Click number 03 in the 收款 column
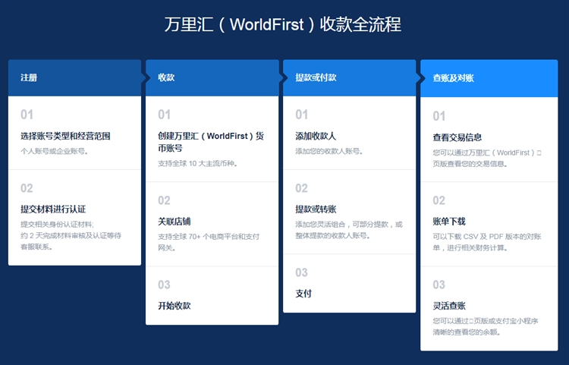The width and height of the screenshot is (569, 365). tap(164, 285)
